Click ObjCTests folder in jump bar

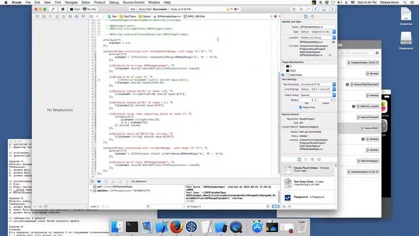[x=128, y=16]
